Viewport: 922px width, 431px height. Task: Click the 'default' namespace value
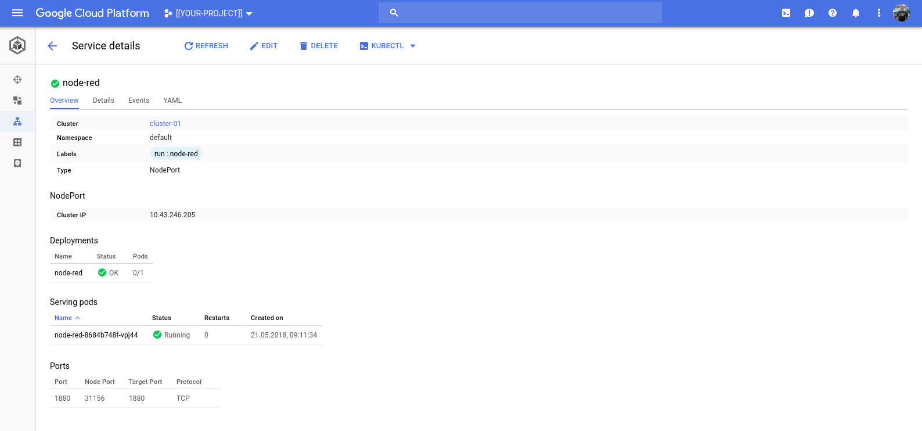pos(161,138)
